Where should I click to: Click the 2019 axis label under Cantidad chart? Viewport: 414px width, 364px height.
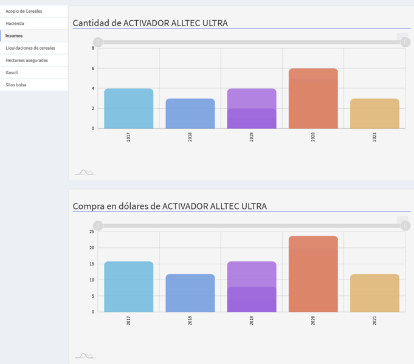click(252, 137)
